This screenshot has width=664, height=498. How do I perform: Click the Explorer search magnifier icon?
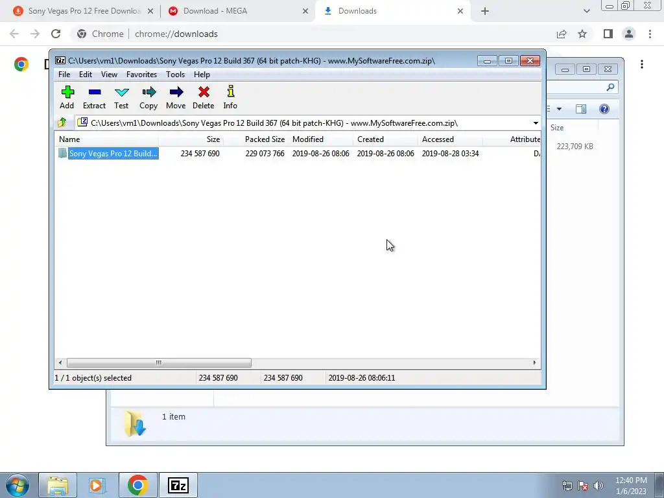click(610, 88)
